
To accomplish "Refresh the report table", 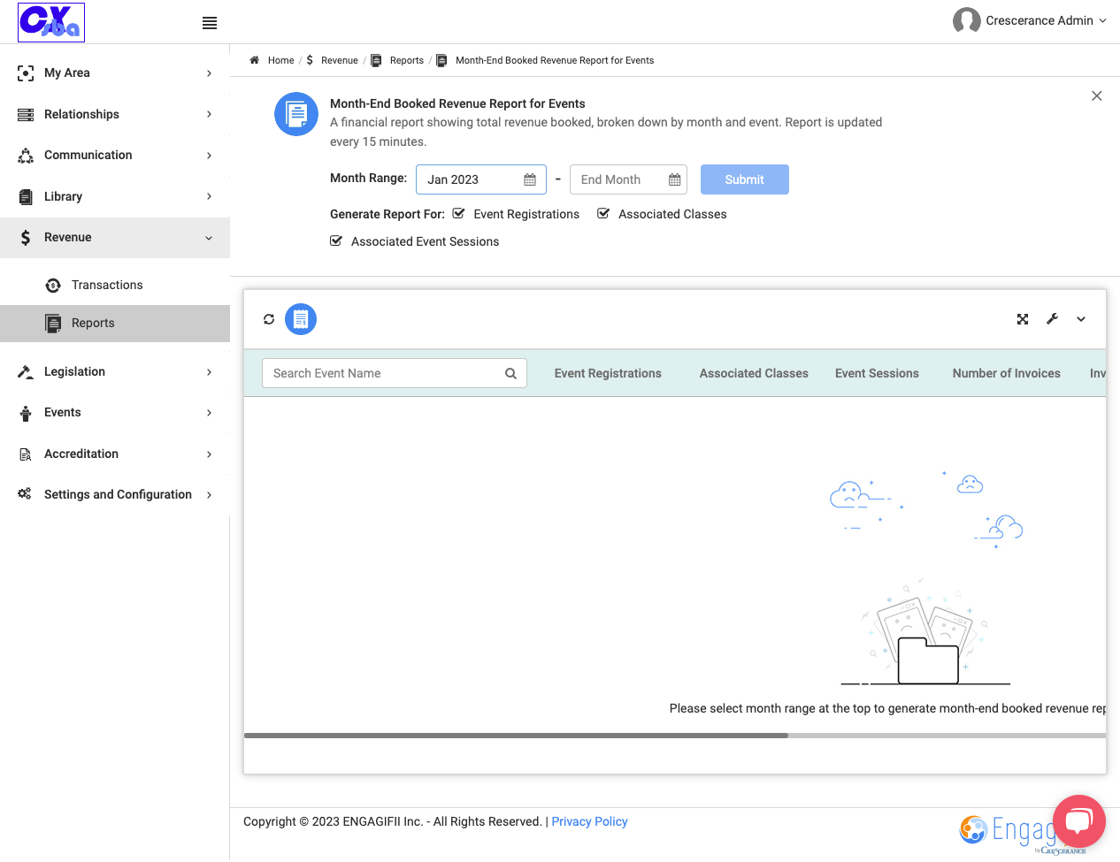I will pyautogui.click(x=269, y=319).
